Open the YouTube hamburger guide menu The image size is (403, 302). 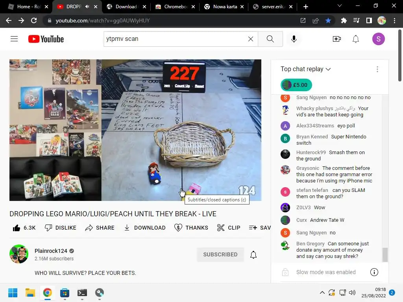pyautogui.click(x=14, y=39)
